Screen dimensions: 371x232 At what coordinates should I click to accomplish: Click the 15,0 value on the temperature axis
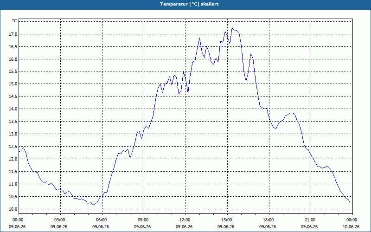(x=13, y=84)
